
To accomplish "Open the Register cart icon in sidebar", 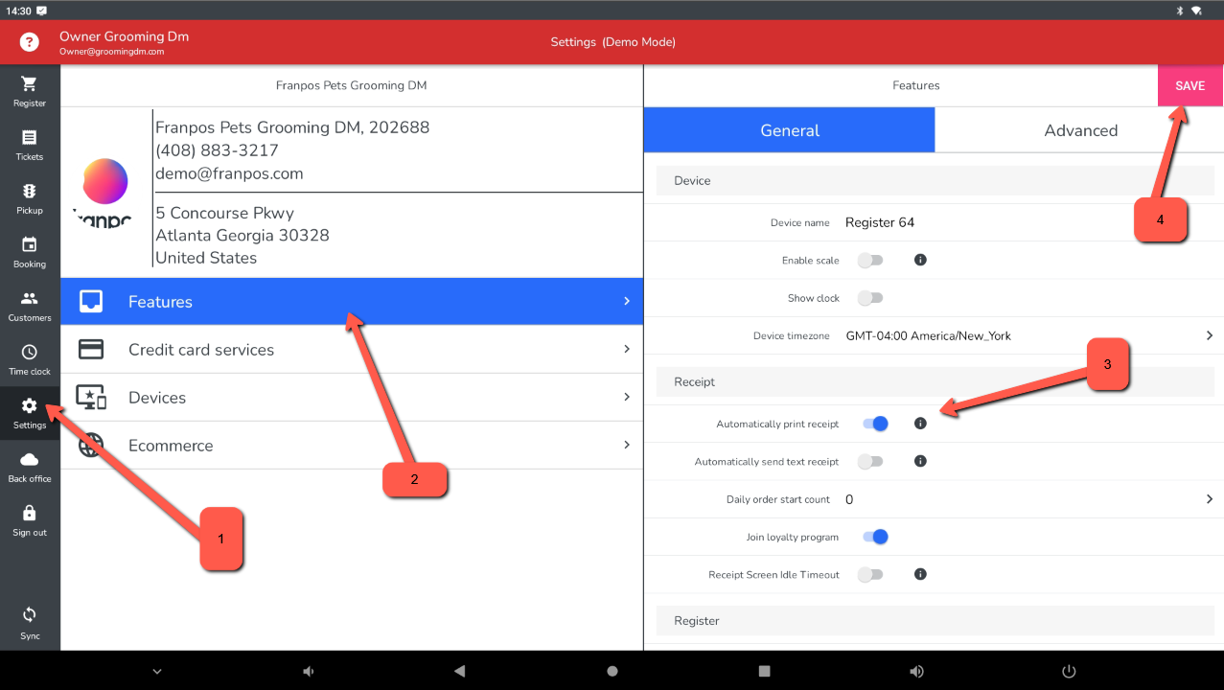I will 30,84.
